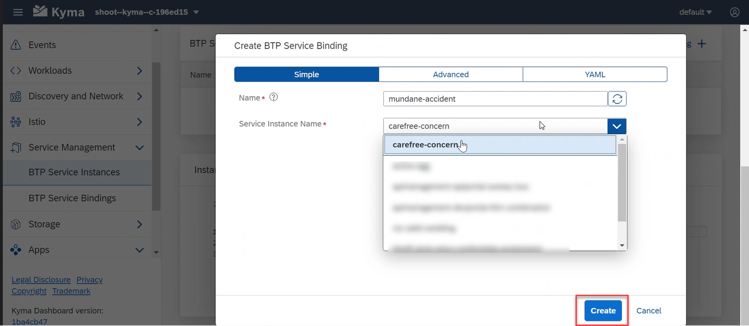
Task: Click the Kyma logo
Action: pos(58,11)
